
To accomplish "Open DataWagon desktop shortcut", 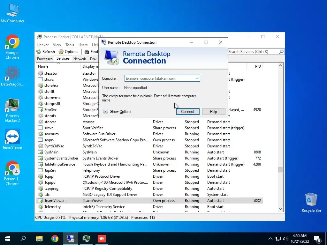I will pyautogui.click(x=12, y=76).
